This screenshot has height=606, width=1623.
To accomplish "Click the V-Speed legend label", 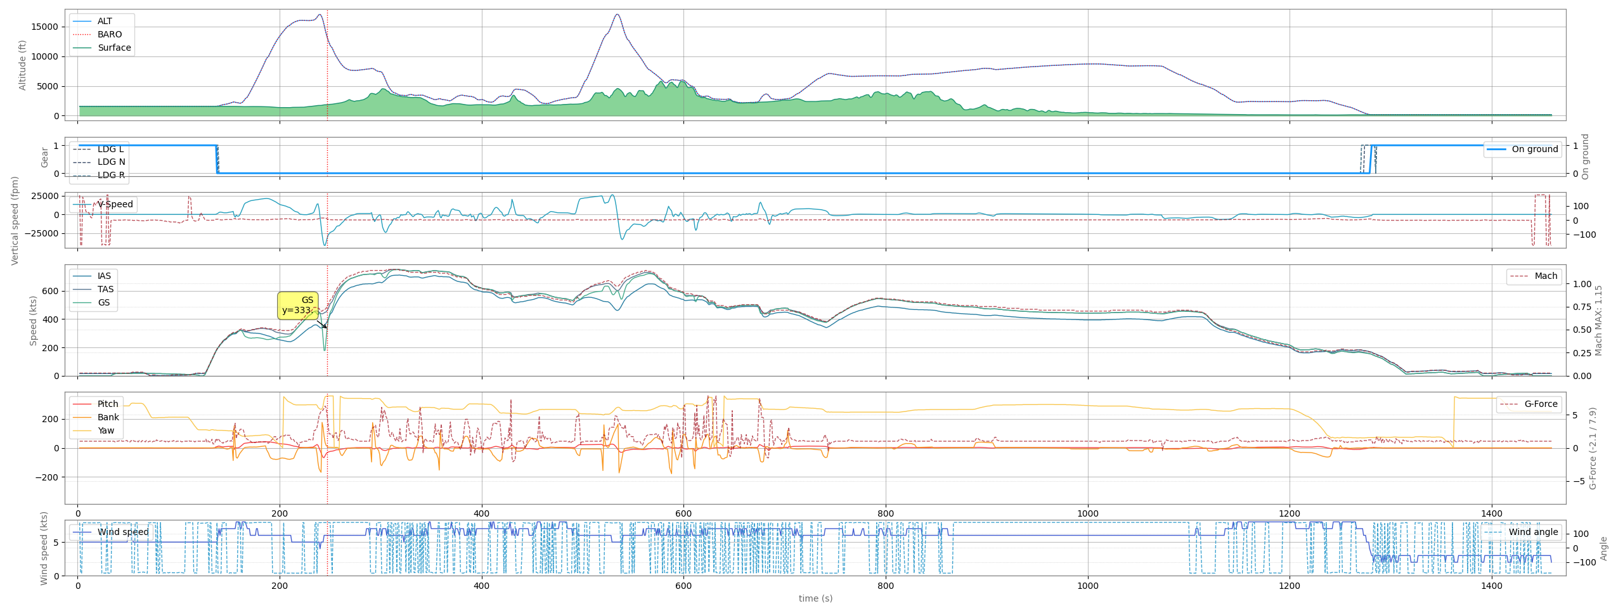I will pyautogui.click(x=115, y=204).
